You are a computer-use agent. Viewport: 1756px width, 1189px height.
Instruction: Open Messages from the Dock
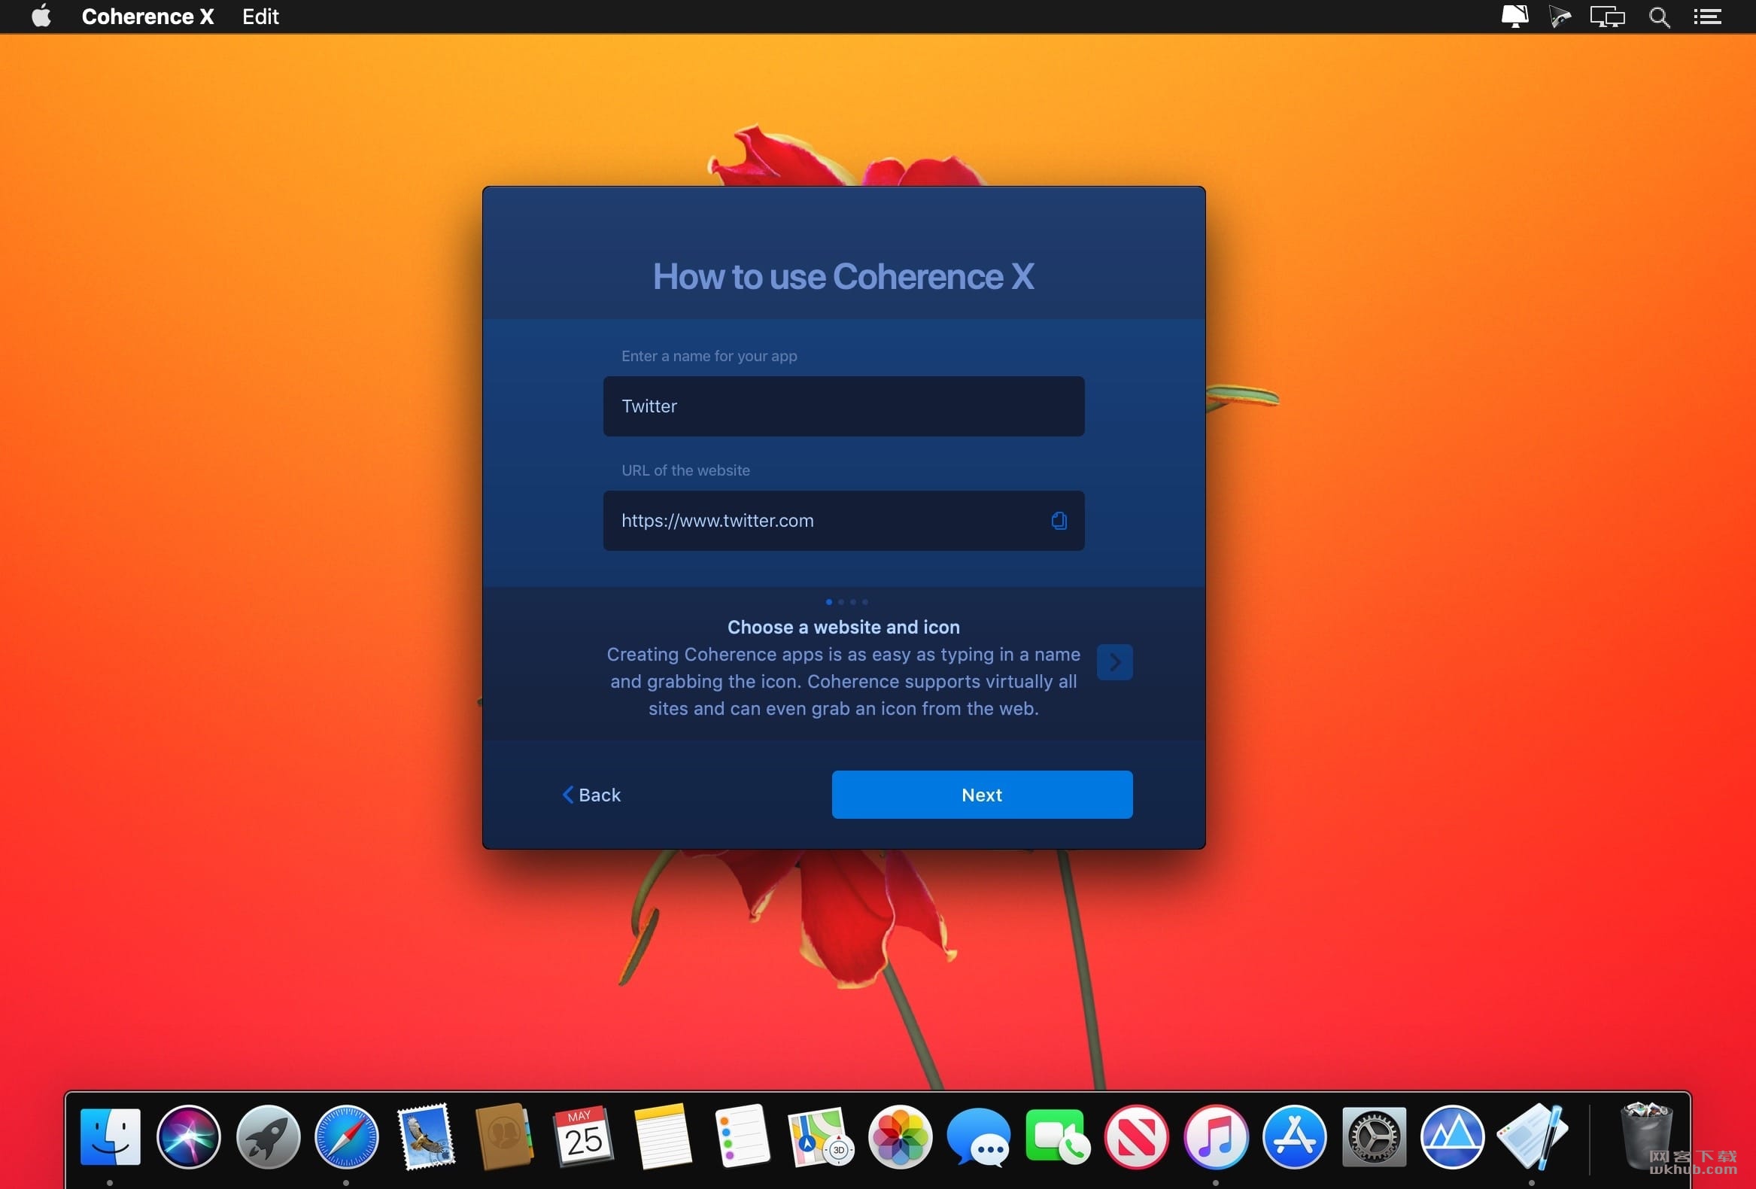(979, 1136)
